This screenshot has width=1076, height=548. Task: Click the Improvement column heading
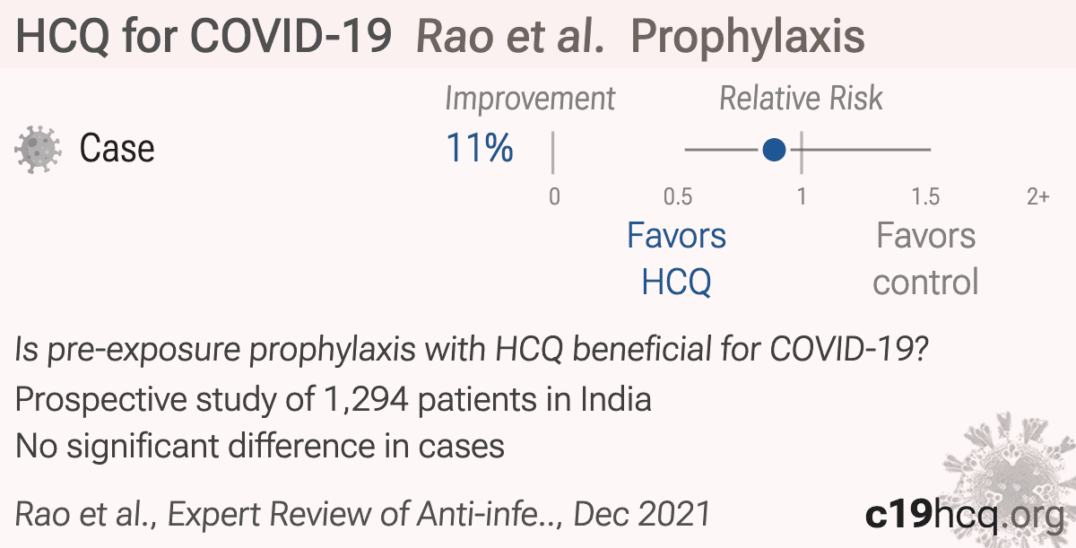pos(530,100)
